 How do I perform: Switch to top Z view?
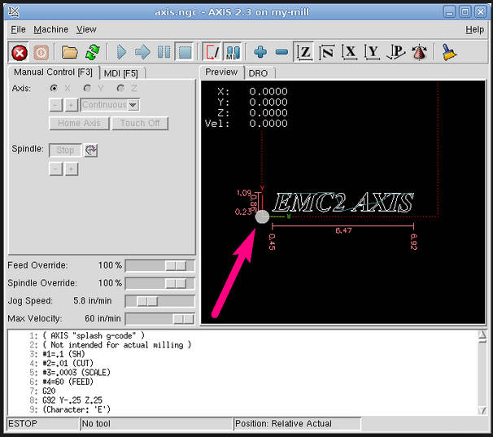point(304,52)
